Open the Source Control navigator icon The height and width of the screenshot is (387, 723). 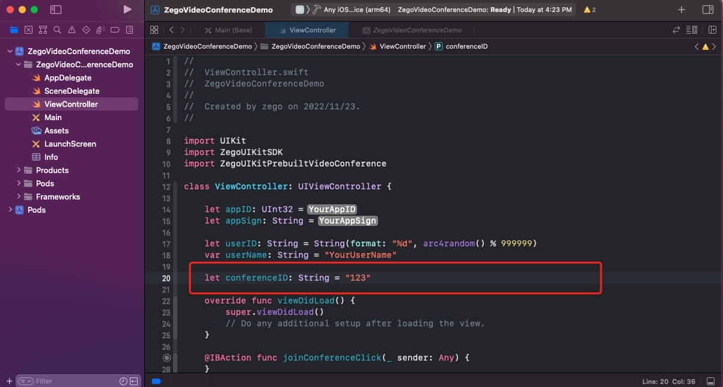click(28, 29)
